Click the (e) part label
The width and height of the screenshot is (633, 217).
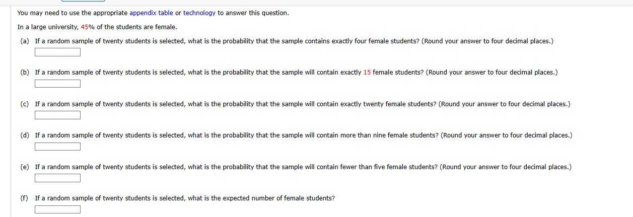coord(25,167)
